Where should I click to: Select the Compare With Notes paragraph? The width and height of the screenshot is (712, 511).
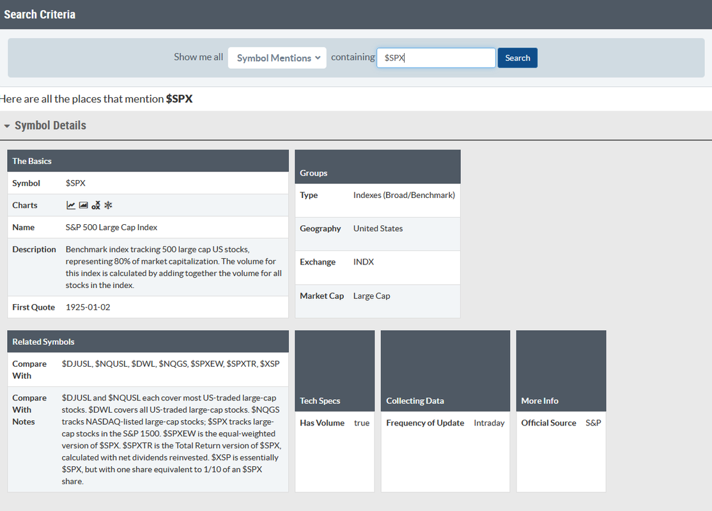pos(171,439)
